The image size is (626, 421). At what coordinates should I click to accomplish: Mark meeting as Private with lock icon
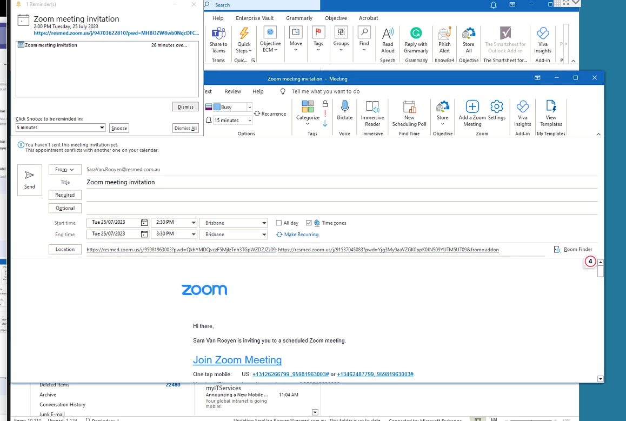pyautogui.click(x=325, y=104)
